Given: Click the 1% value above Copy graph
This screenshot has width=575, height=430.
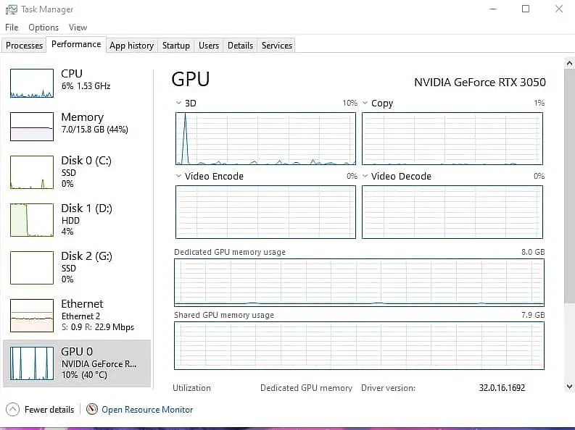Looking at the screenshot, I should (x=539, y=103).
